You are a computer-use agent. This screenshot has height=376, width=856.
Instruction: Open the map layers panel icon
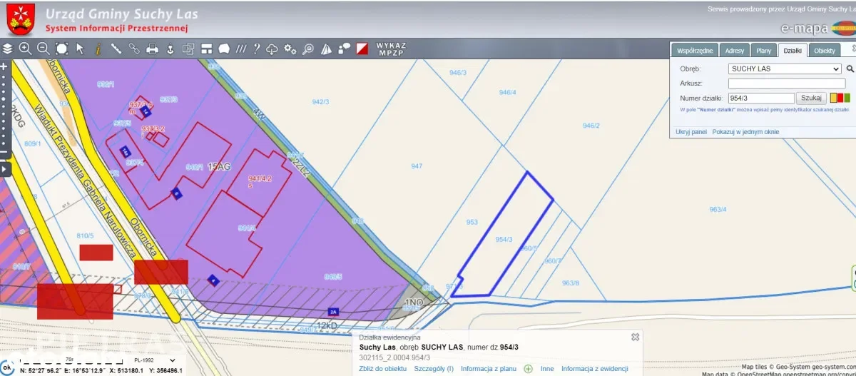click(8, 49)
